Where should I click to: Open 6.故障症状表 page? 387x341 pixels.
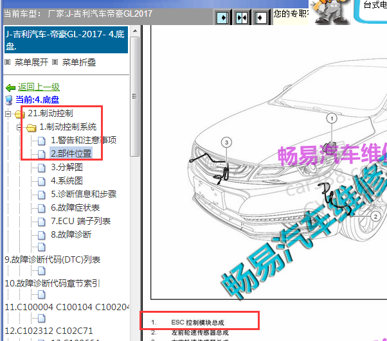pos(75,207)
